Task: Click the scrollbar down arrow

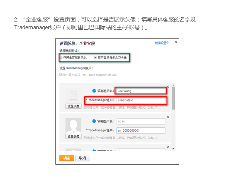Action: point(173,149)
